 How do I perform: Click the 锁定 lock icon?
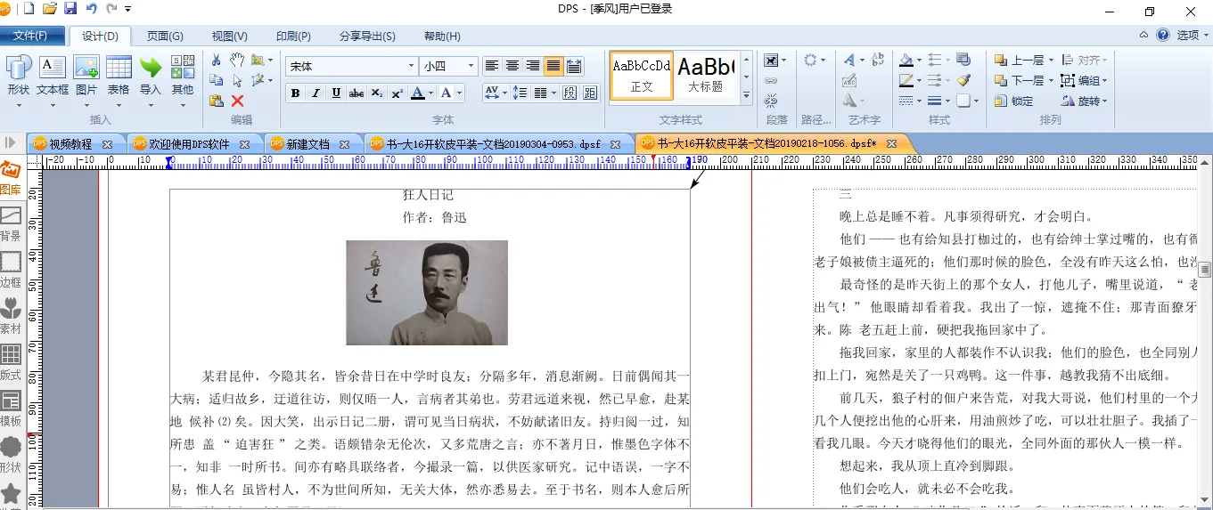click(1014, 101)
